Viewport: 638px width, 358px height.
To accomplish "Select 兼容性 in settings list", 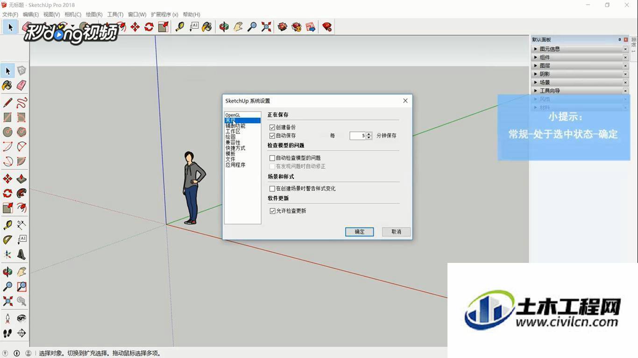I will [x=233, y=143].
